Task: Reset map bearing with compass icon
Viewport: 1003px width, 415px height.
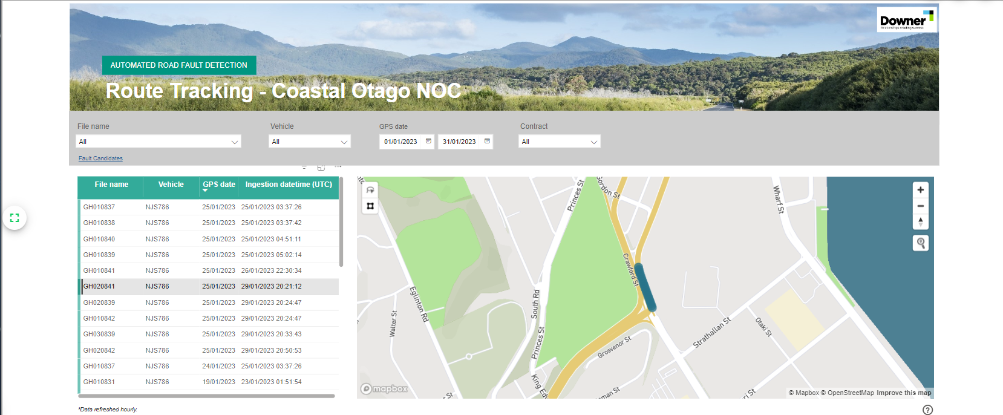Action: pyautogui.click(x=920, y=221)
